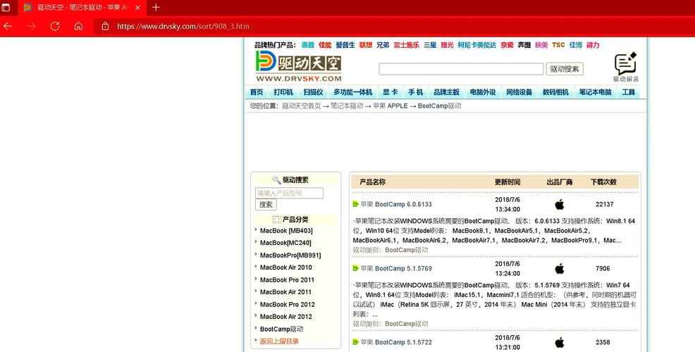Open the 首页 nav tab
The height and width of the screenshot is (352, 695).
(x=257, y=92)
